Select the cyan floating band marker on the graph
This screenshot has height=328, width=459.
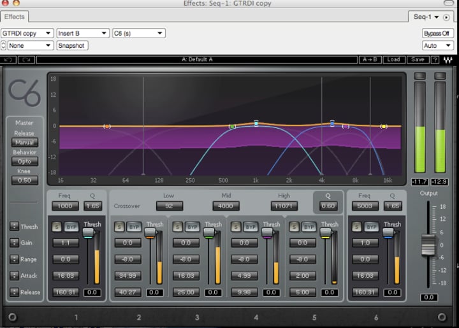click(x=256, y=123)
